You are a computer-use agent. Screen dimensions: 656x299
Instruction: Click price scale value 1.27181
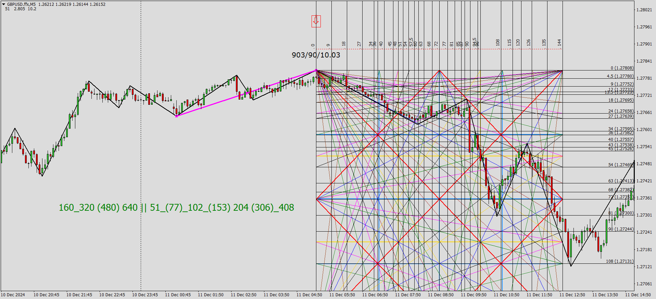(x=644, y=250)
